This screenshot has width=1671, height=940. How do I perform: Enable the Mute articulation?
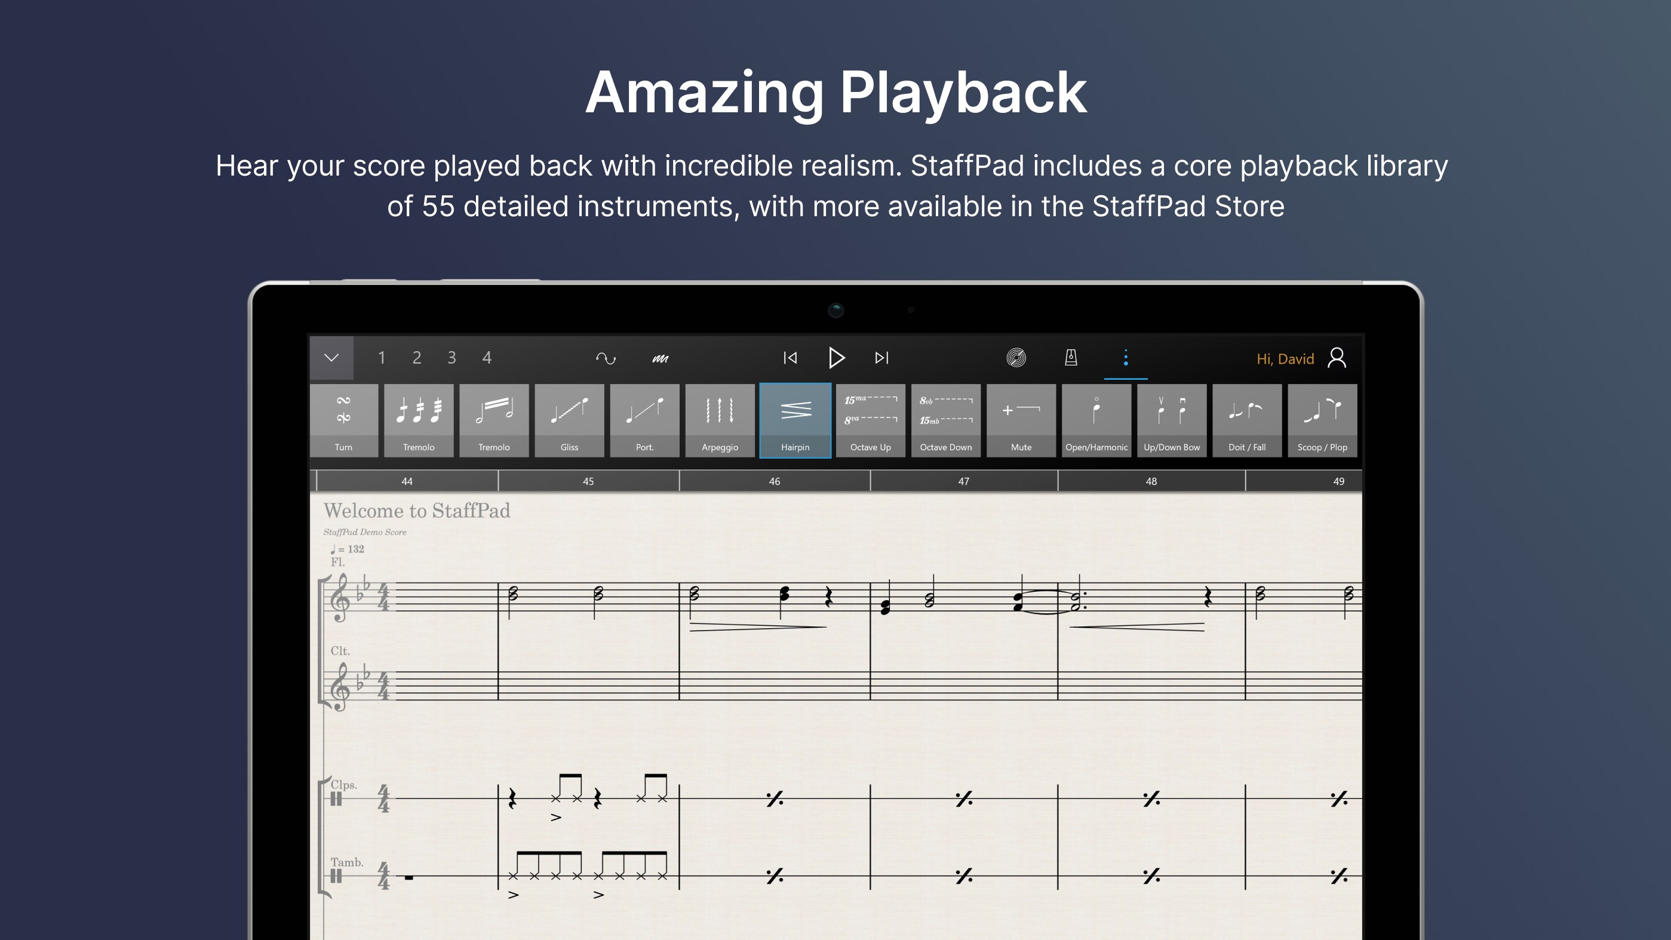click(1021, 420)
